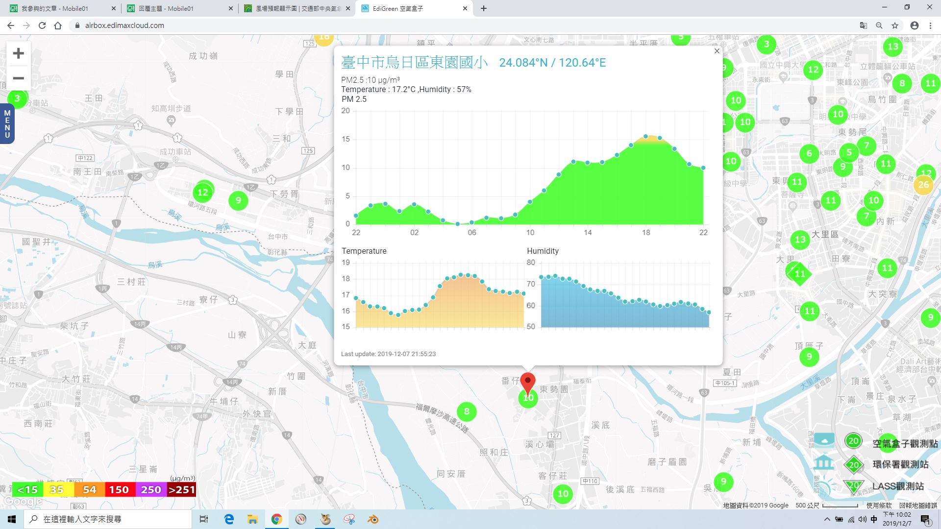Click the green marker labeled 8 near 烏竹圍
941x529 pixels.
902,83
